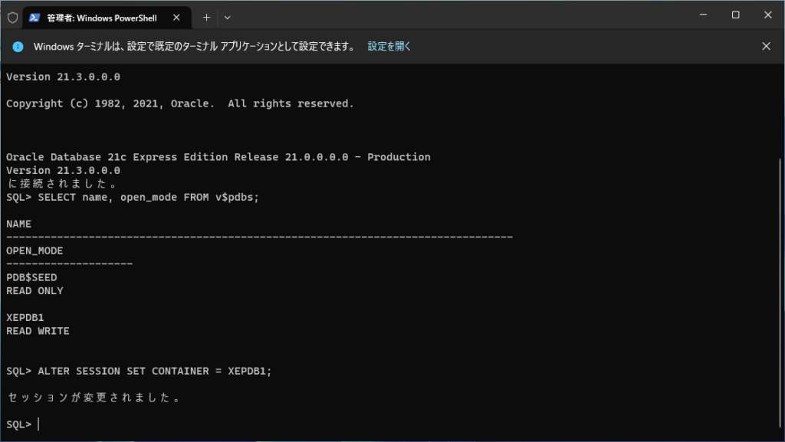Open a new tab with the plus button

pos(206,17)
